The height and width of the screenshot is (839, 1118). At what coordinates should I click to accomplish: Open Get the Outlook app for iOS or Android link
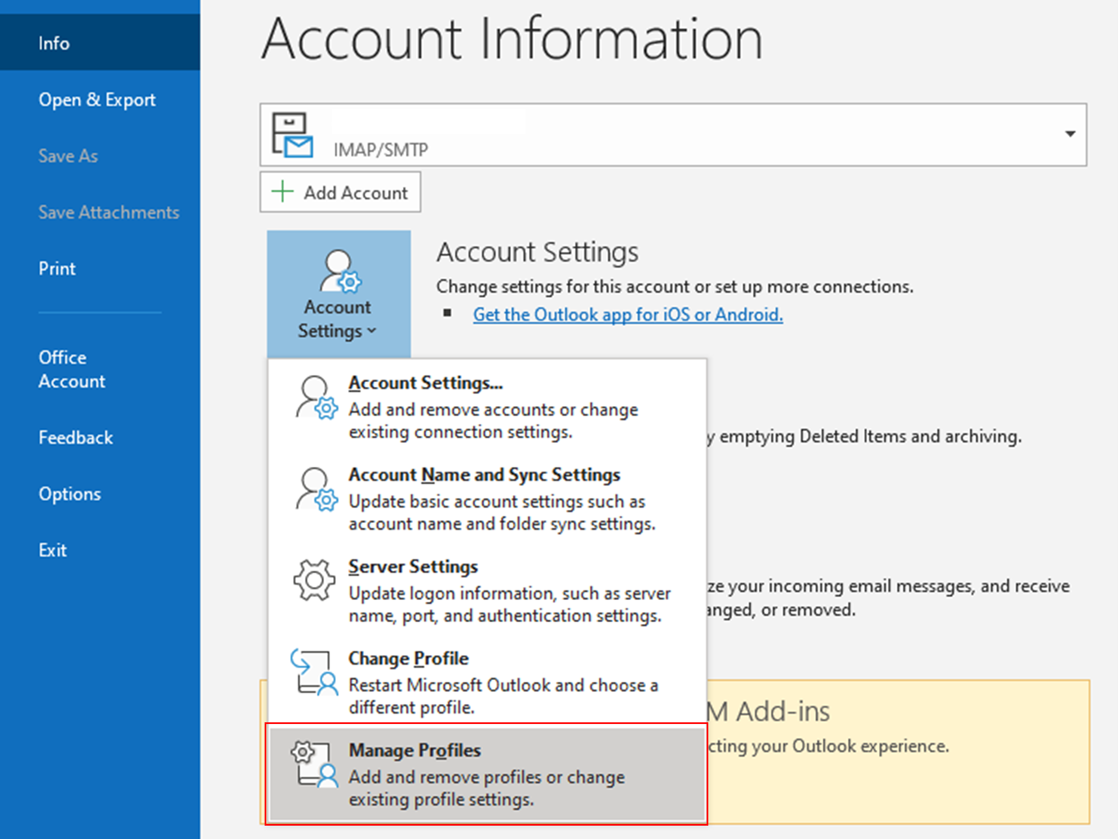pyautogui.click(x=628, y=314)
